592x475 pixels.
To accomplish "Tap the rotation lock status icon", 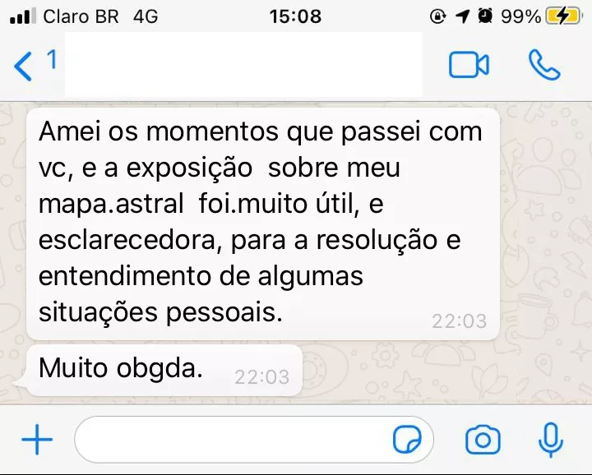I will pyautogui.click(x=438, y=16).
